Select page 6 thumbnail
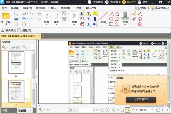Viewport: 171px width, 114px height. [16, 63]
